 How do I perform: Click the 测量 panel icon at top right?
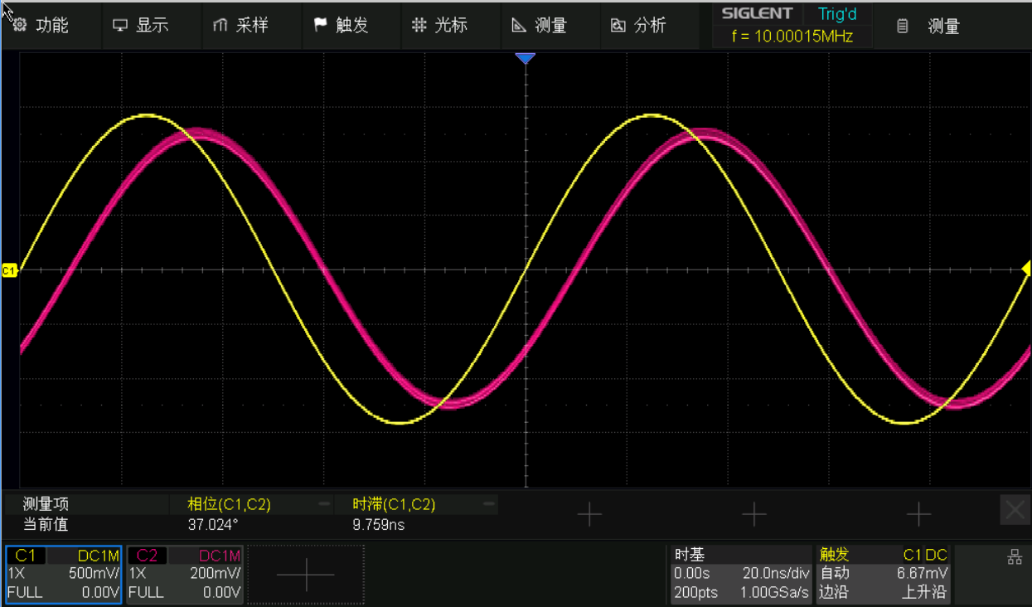(x=930, y=27)
